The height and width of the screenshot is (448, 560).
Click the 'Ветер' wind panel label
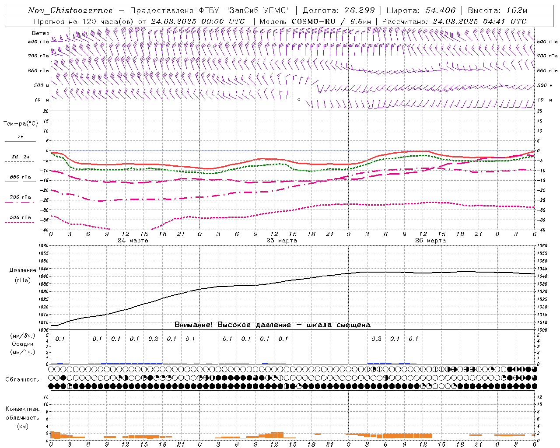coord(40,33)
